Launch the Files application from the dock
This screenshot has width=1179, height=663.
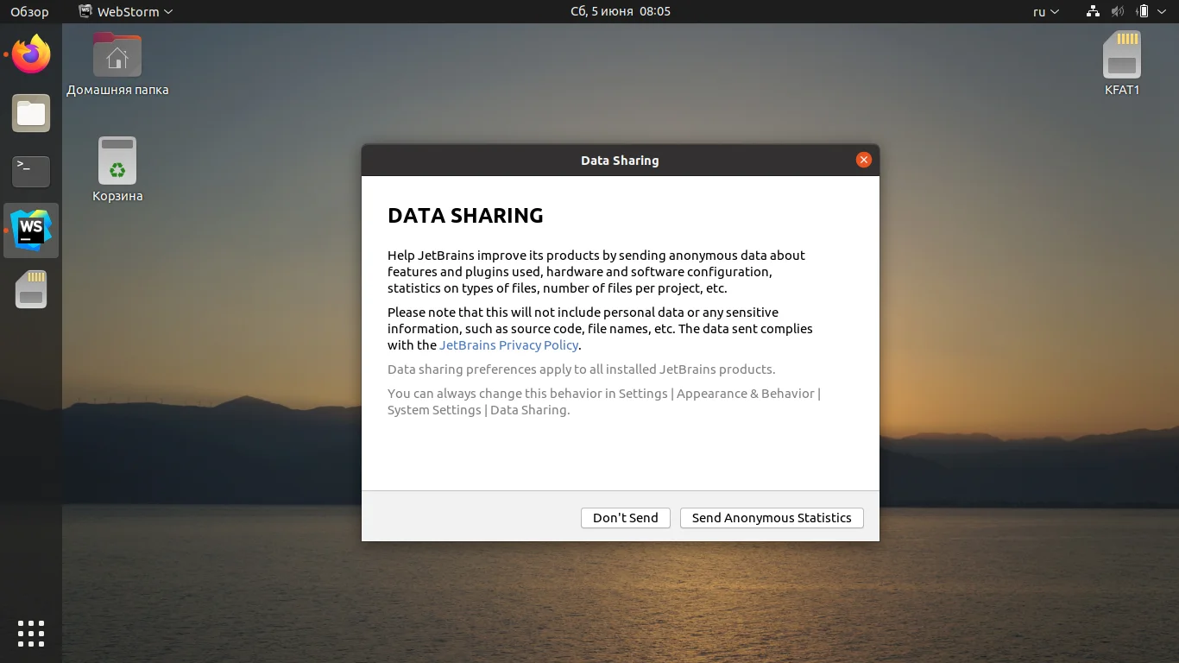pos(31,113)
